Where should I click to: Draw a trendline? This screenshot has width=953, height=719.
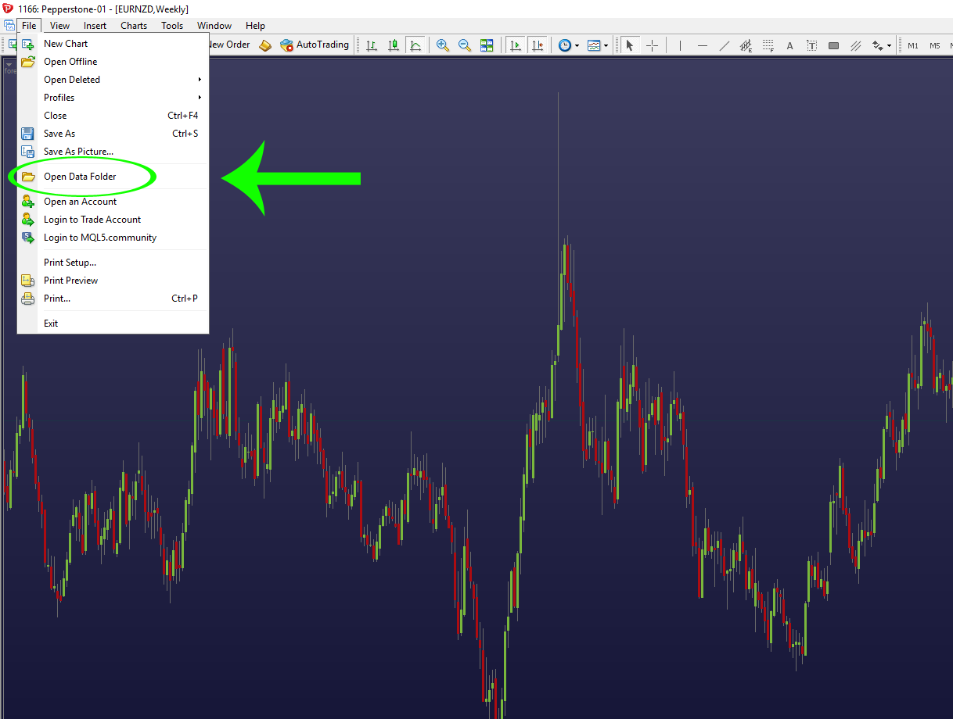tap(724, 45)
